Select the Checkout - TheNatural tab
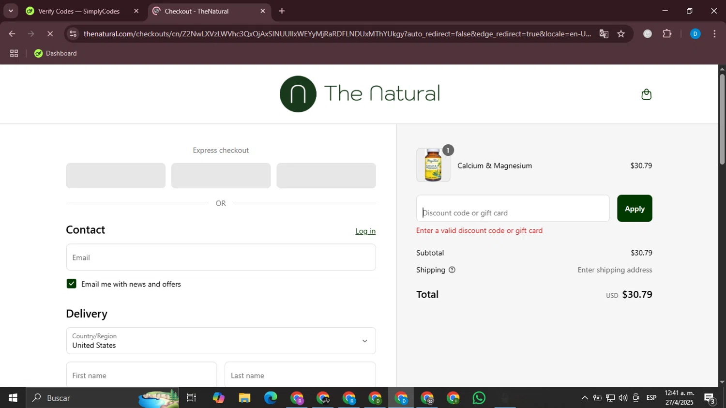Viewport: 726px width, 408px height. [x=197, y=11]
